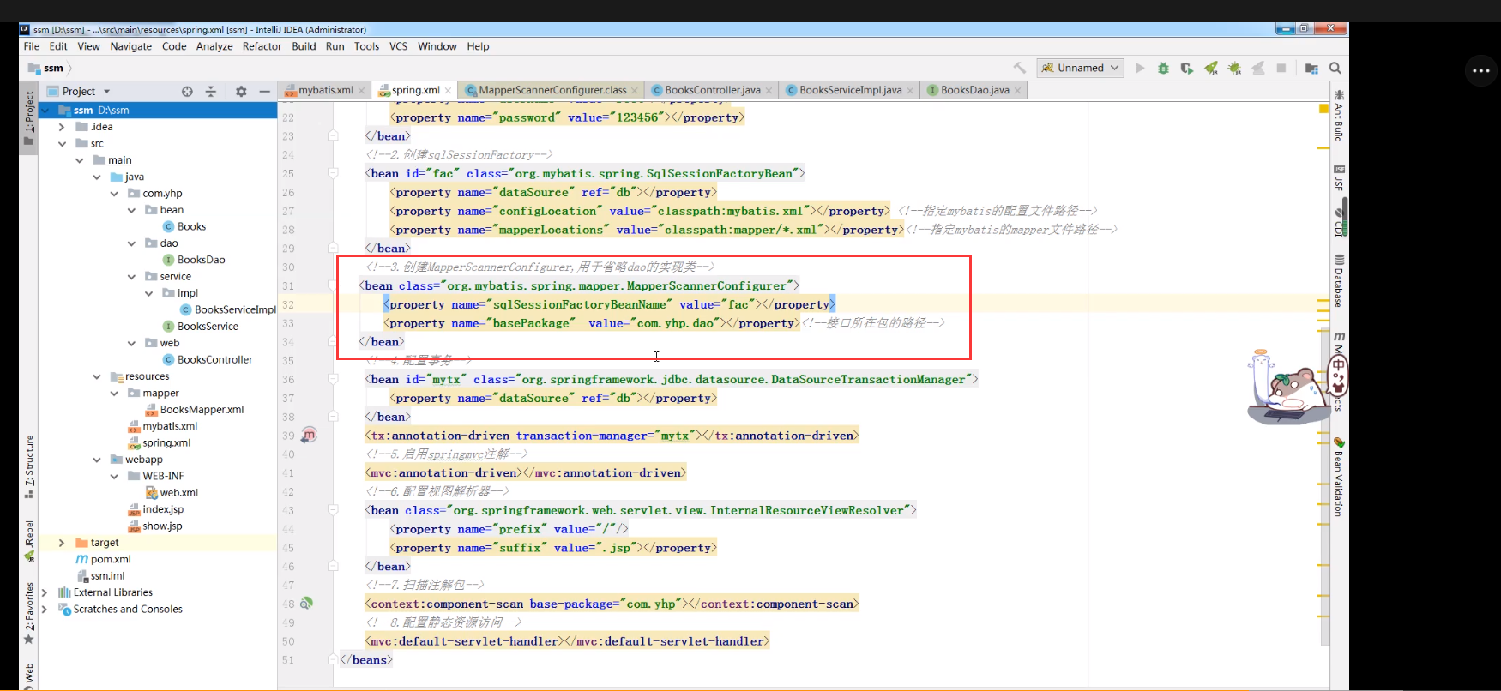The image size is (1501, 691).
Task: Open the Ant Build tool window
Action: pos(1339,116)
